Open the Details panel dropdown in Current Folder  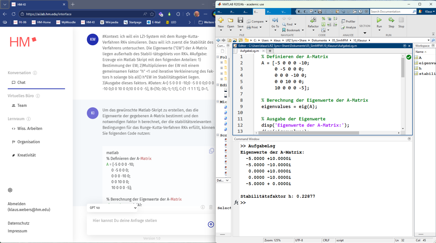pyautogui.click(x=227, y=180)
